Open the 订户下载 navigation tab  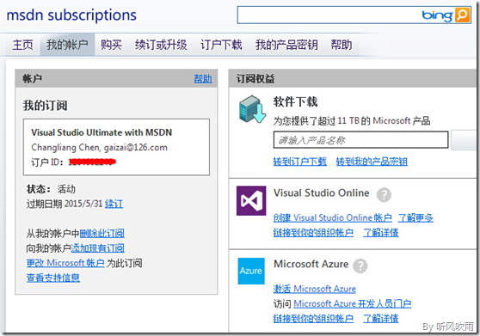coord(221,45)
